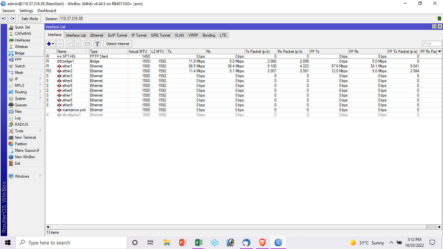
Task: Click the horizontal scrollbar right arrow
Action: tap(440, 227)
